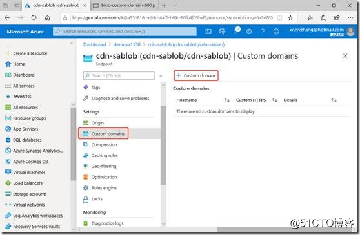The image size is (360, 235).
Task: Click the user account avatar
Action: tap(350, 32)
